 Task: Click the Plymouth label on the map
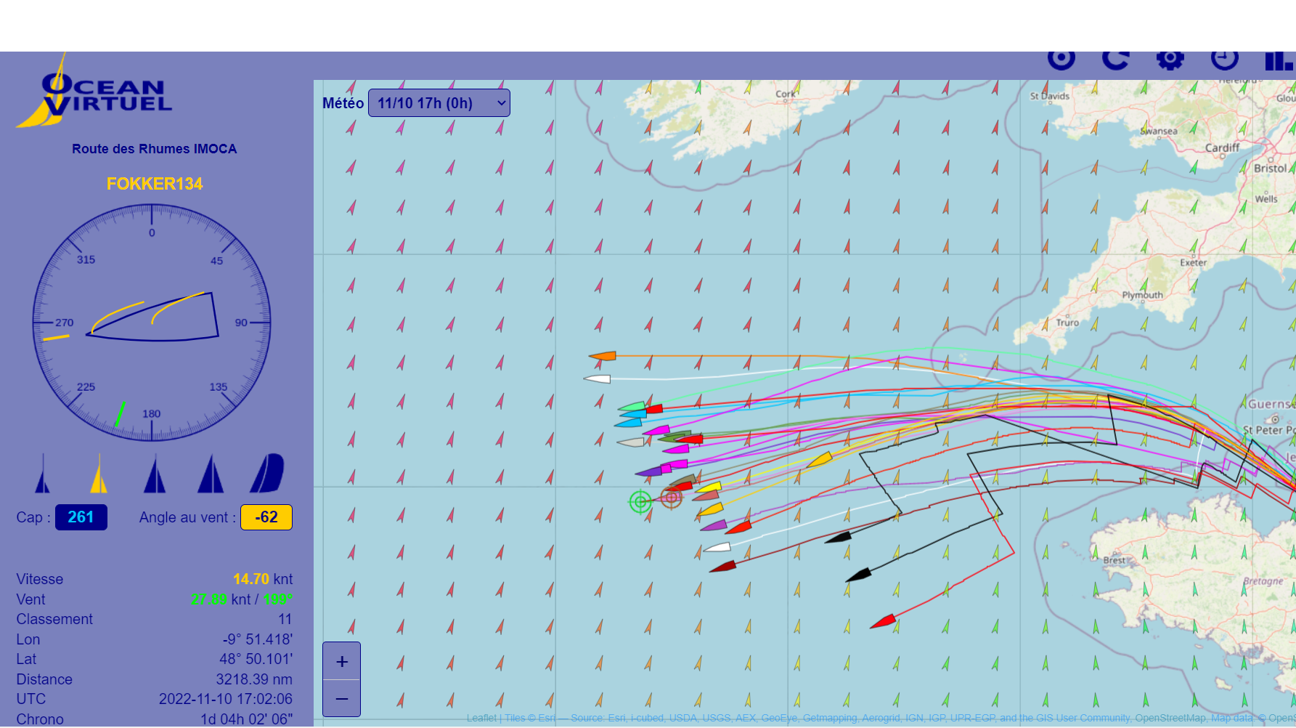[1142, 295]
